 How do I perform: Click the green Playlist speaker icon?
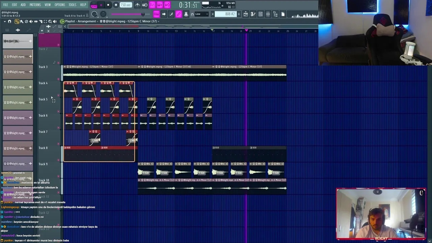(62, 21)
